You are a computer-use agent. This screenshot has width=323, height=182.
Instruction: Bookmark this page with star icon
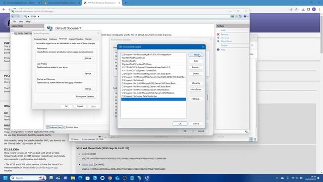click(x=296, y=9)
